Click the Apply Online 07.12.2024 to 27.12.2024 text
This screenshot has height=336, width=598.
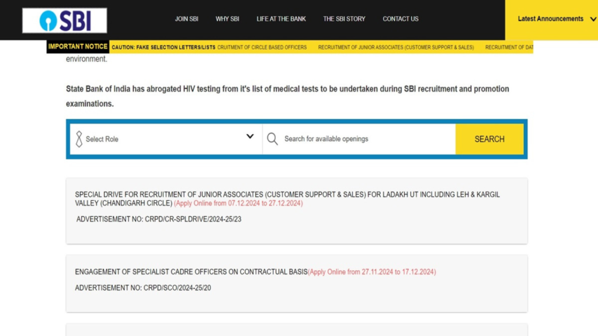click(238, 204)
